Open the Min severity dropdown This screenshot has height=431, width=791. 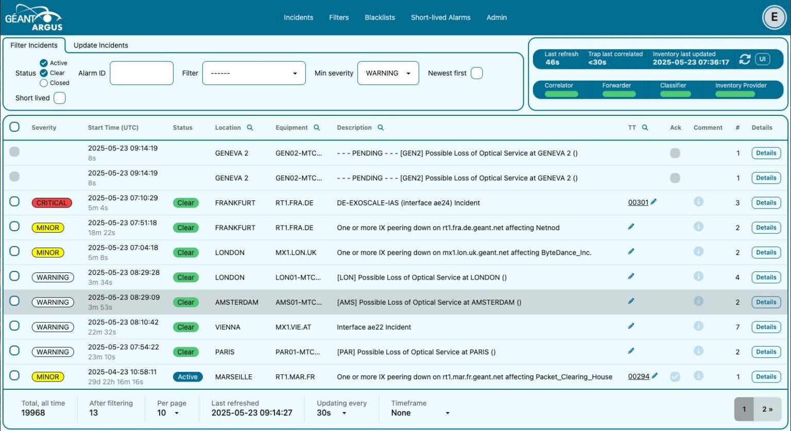click(x=388, y=73)
